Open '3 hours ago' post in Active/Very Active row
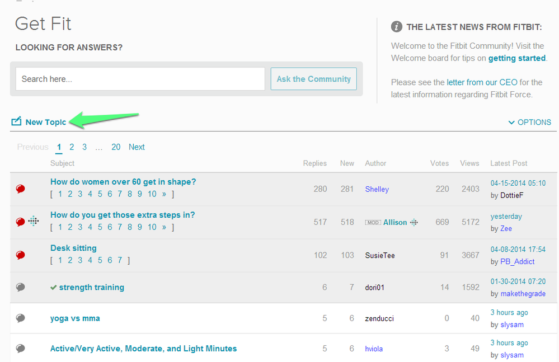This screenshot has height=362, width=559. 509,343
